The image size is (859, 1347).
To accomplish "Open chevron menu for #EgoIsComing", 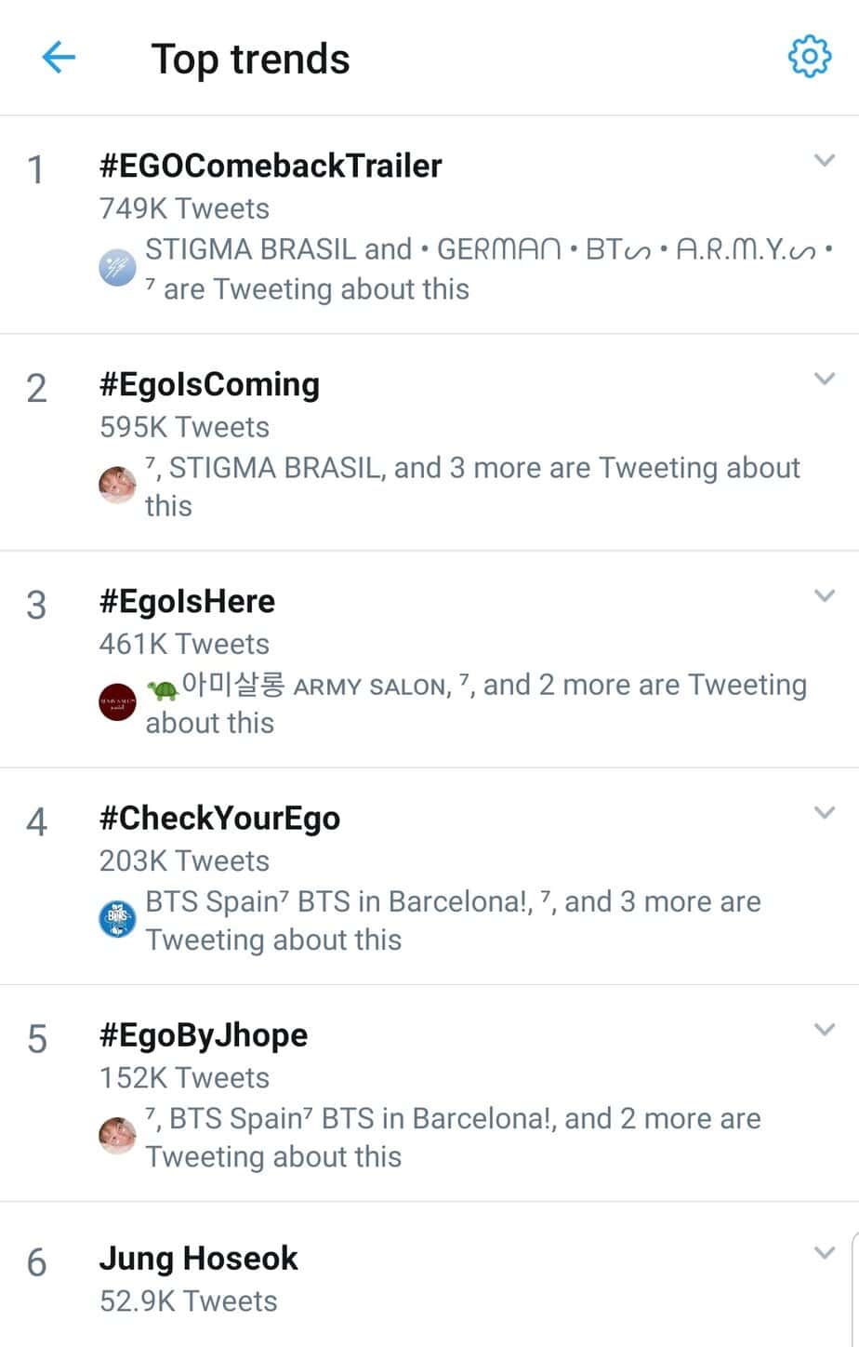I will 824,379.
